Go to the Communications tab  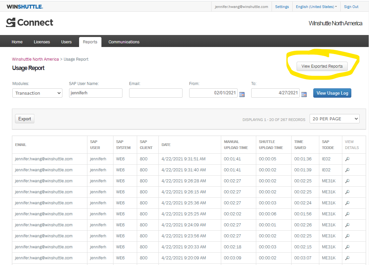coord(124,42)
